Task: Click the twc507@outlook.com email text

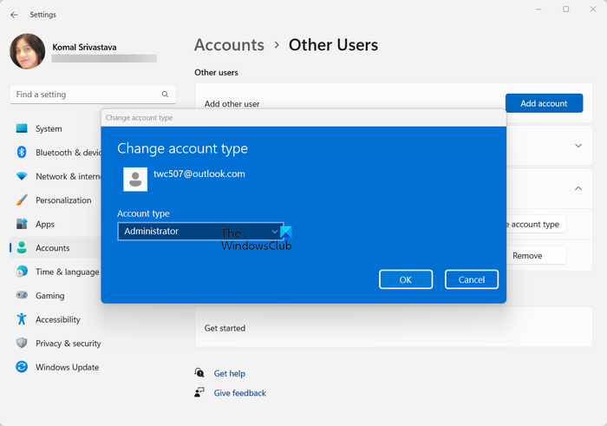Action: (x=199, y=174)
